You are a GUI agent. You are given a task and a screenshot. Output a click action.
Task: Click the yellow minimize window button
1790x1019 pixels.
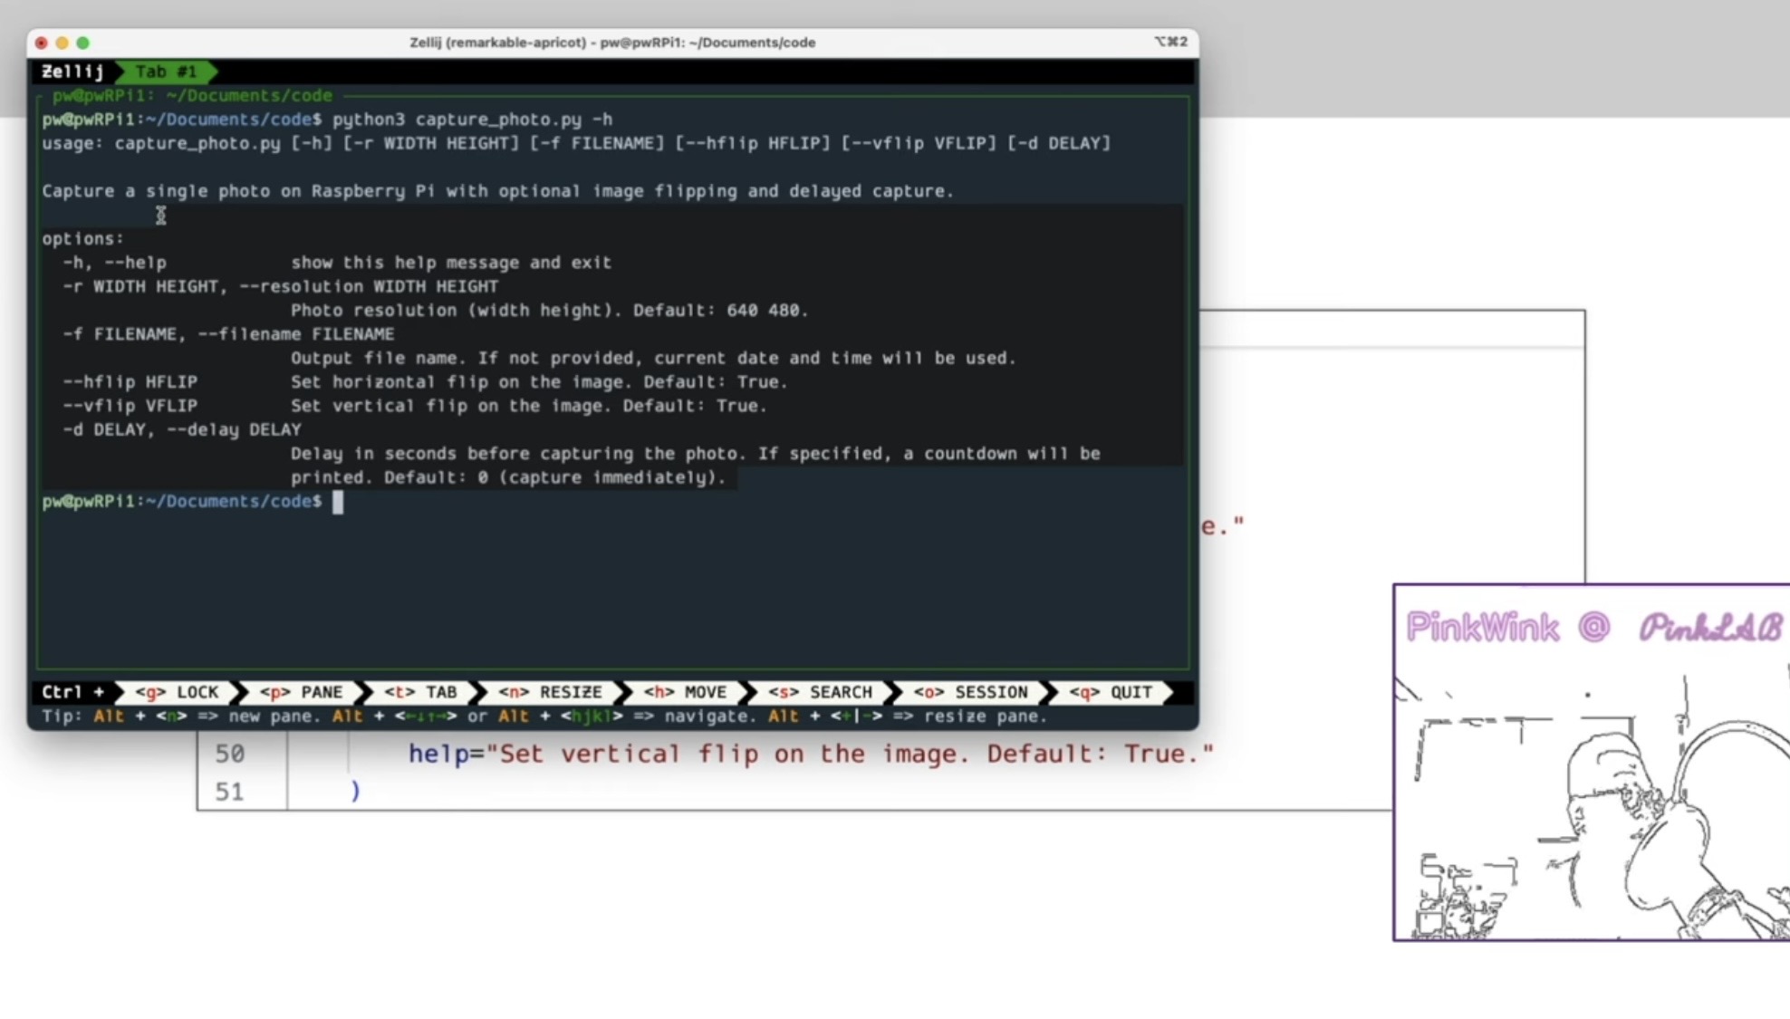[62, 43]
